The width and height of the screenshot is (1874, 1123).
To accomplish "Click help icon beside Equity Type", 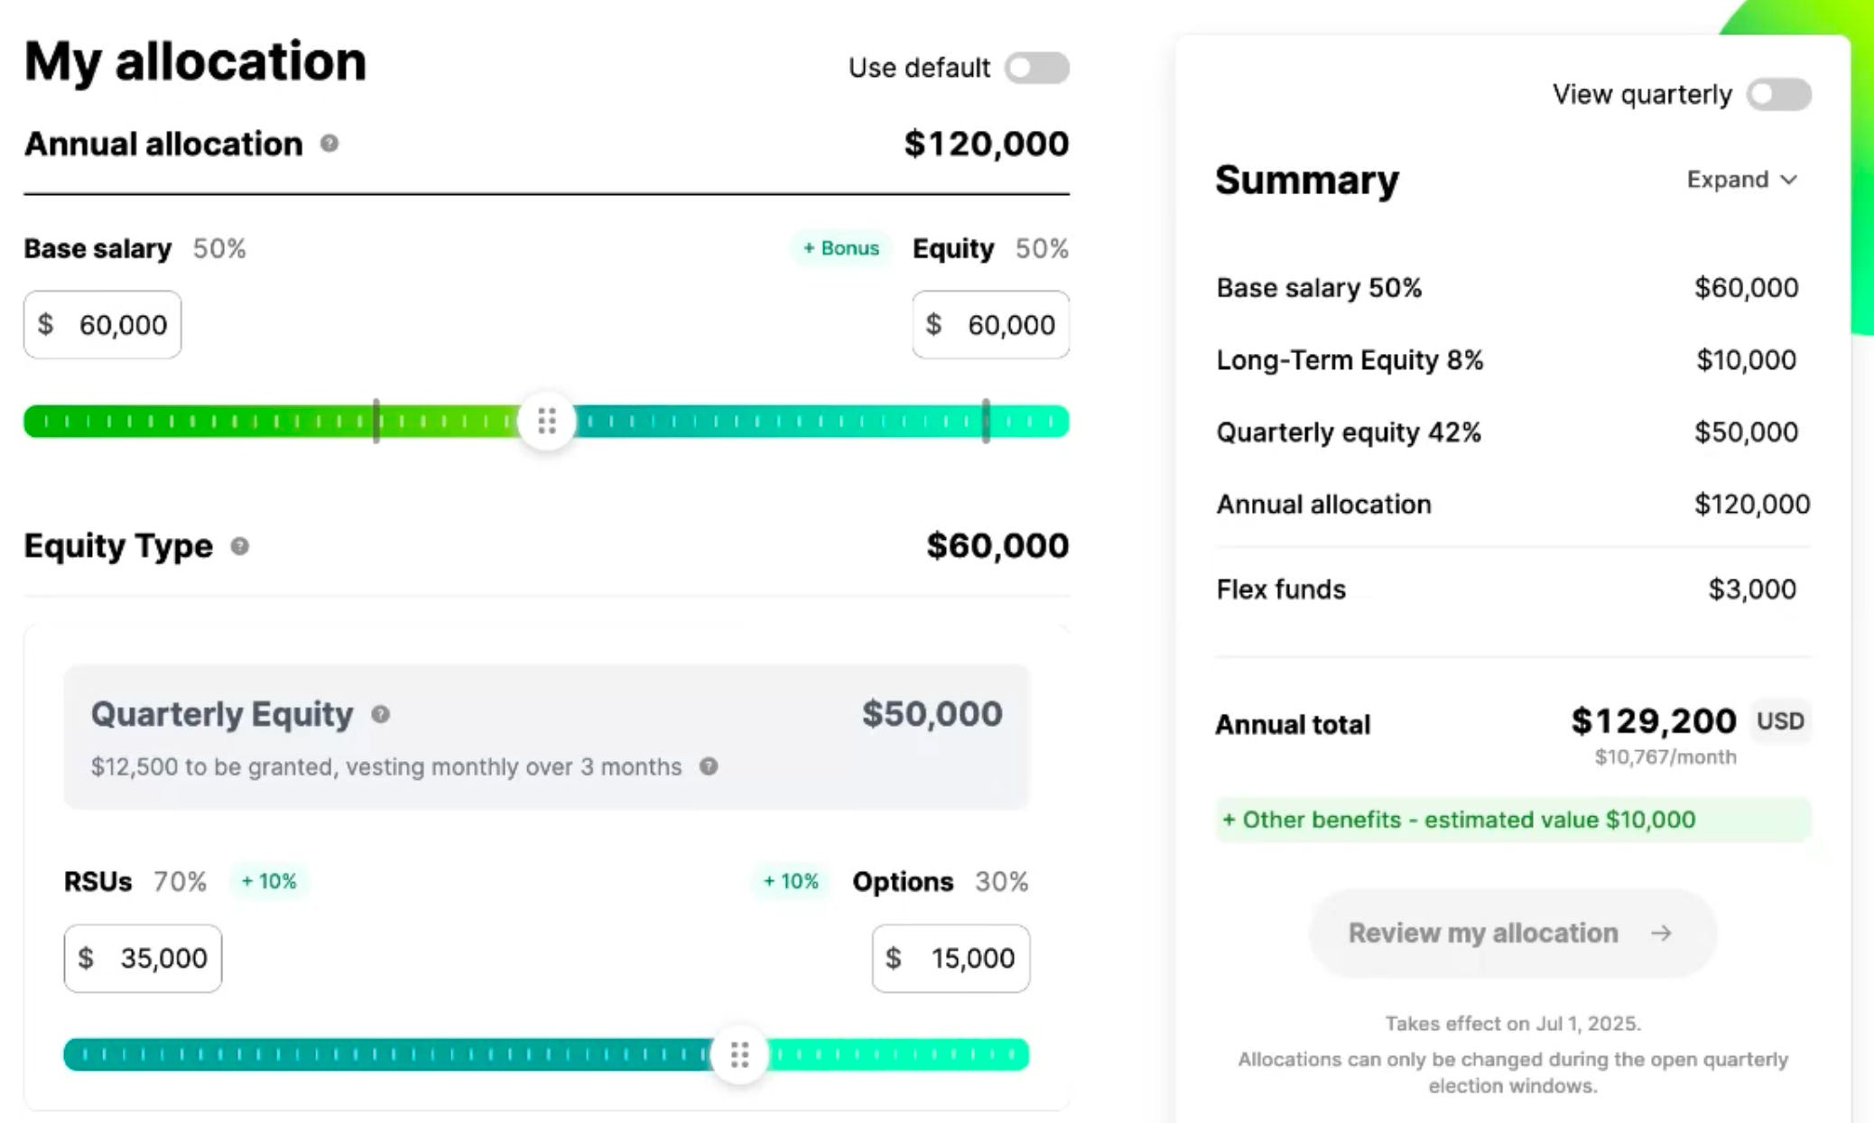I will [x=239, y=546].
